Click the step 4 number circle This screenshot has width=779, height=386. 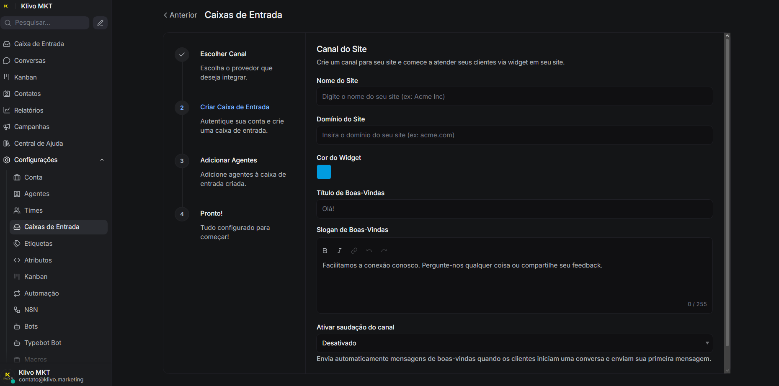click(182, 214)
